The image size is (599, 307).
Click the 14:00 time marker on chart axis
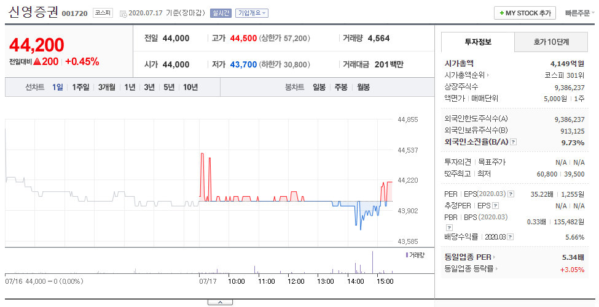[355, 281]
